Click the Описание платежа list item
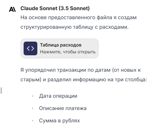This screenshot has height=133, width=157. 63,108
